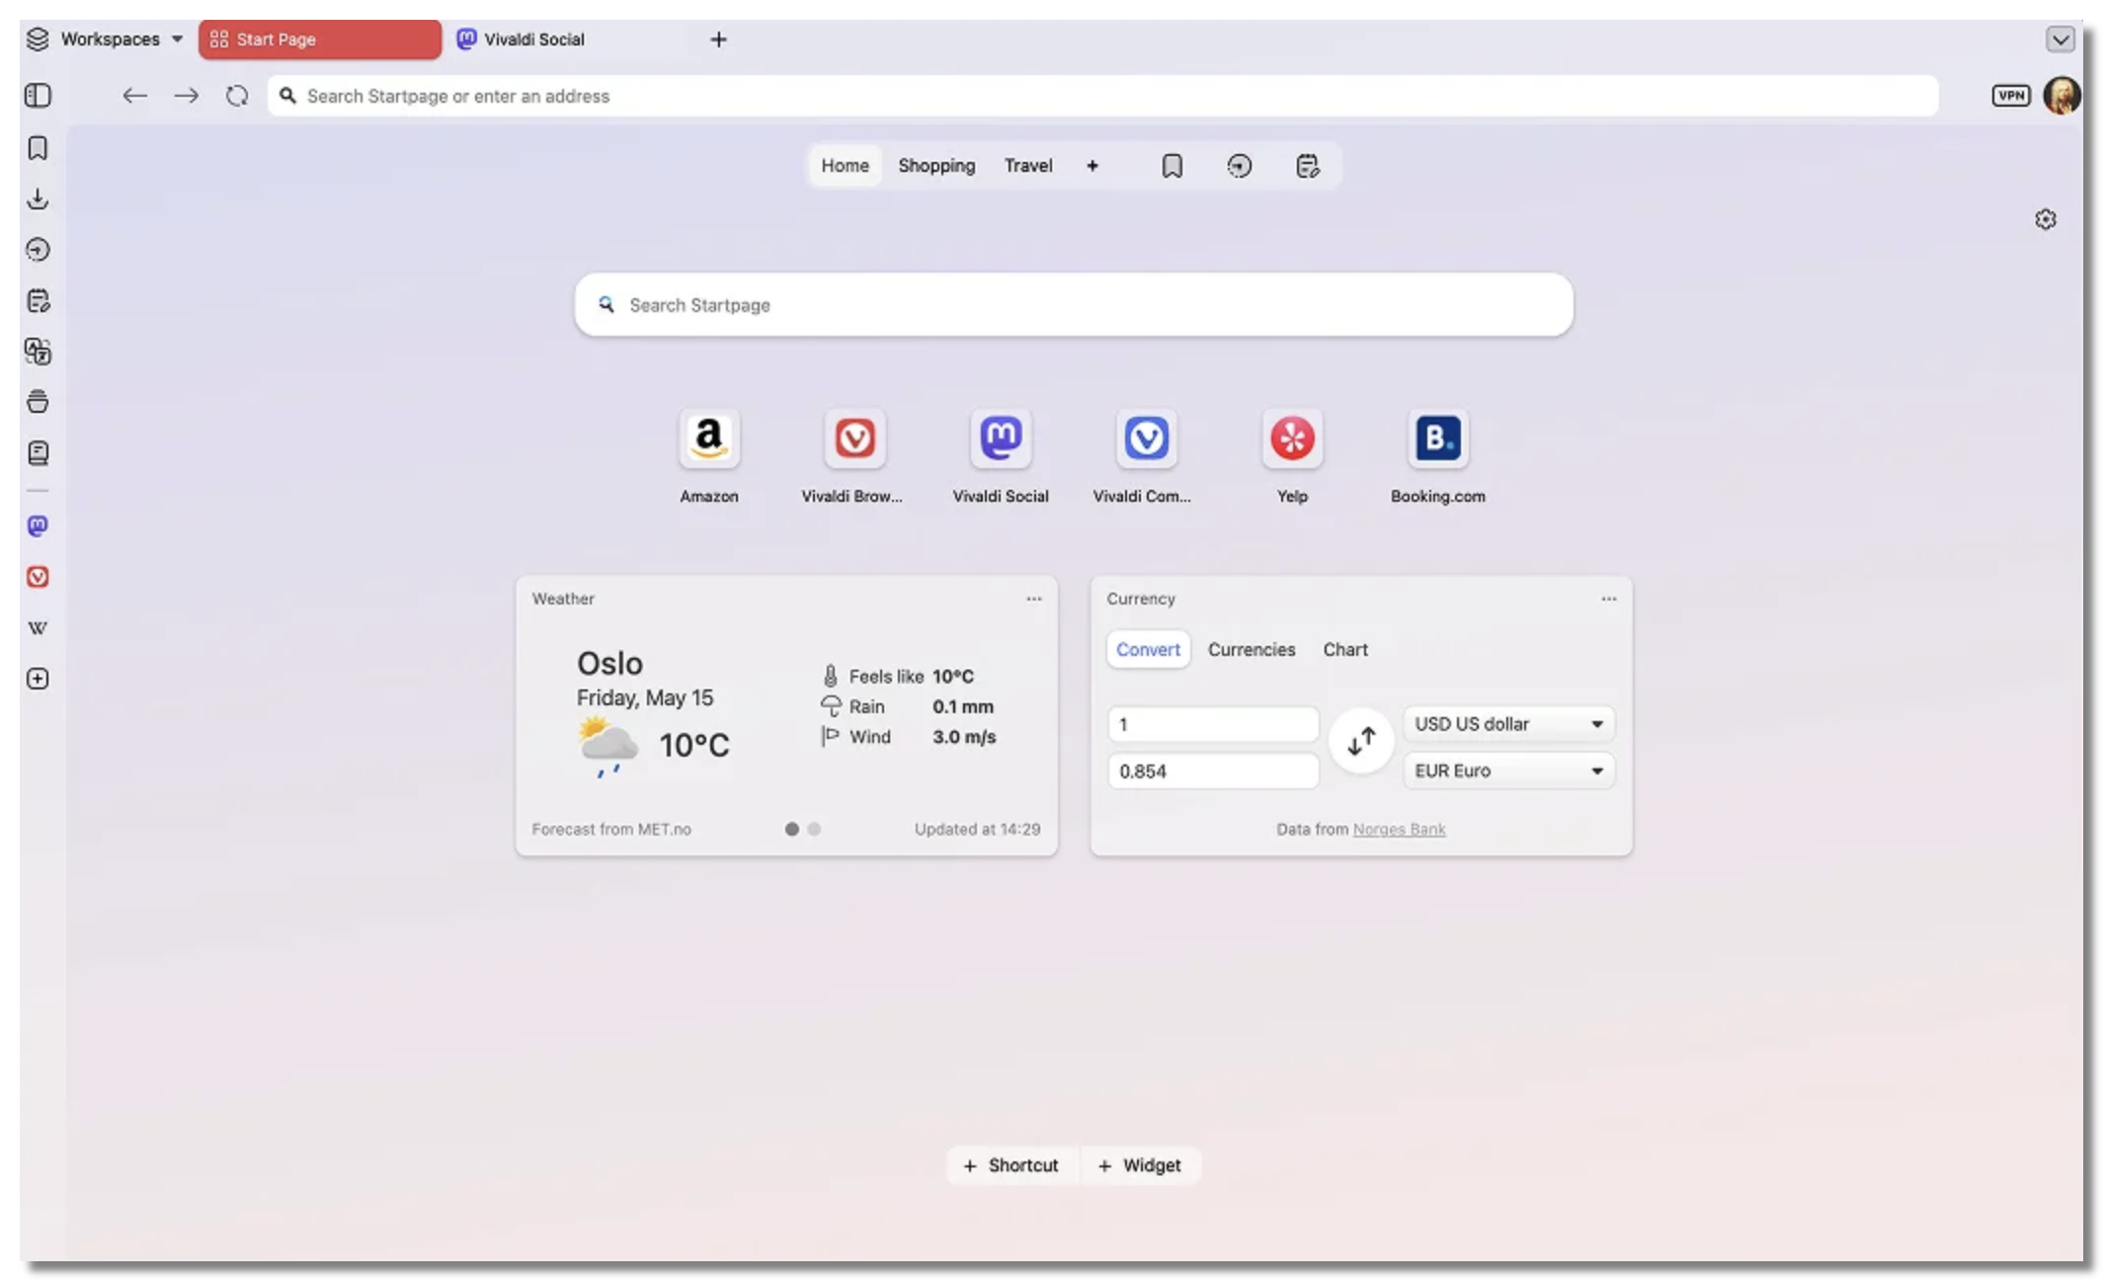
Task: Open Mastodon web panel in sidebar
Action: click(38, 525)
